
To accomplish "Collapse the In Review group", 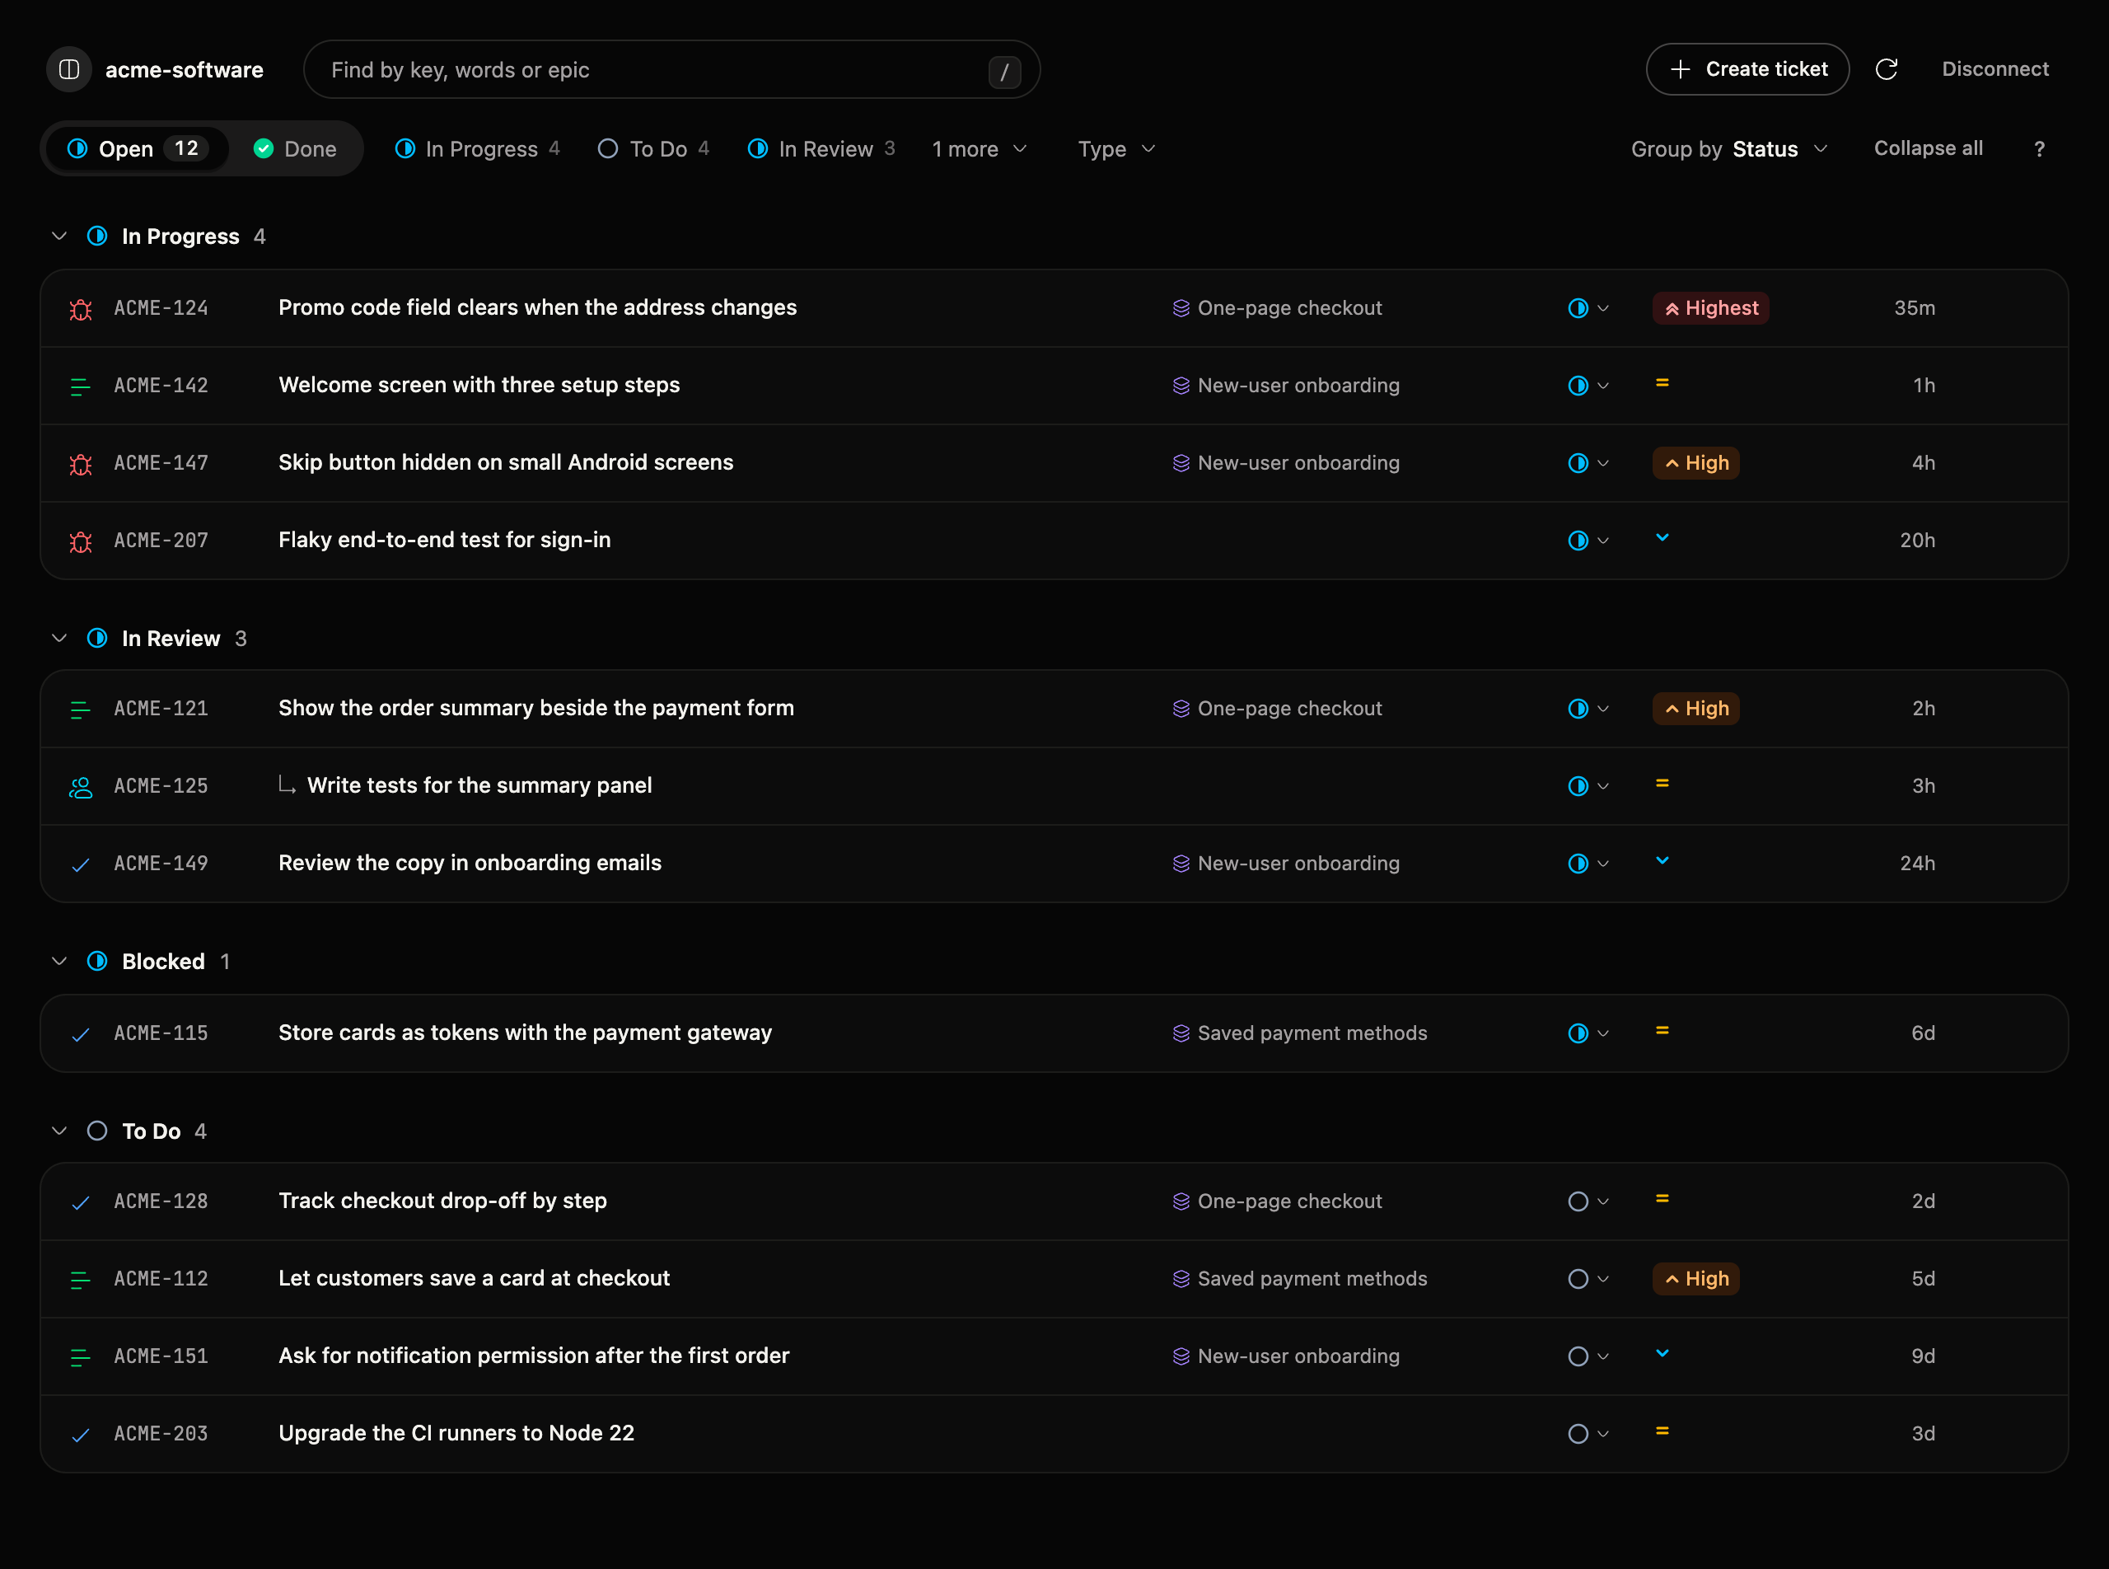I will (58, 639).
